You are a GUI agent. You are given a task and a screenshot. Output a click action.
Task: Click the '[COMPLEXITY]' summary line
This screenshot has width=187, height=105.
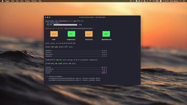pos(71,60)
